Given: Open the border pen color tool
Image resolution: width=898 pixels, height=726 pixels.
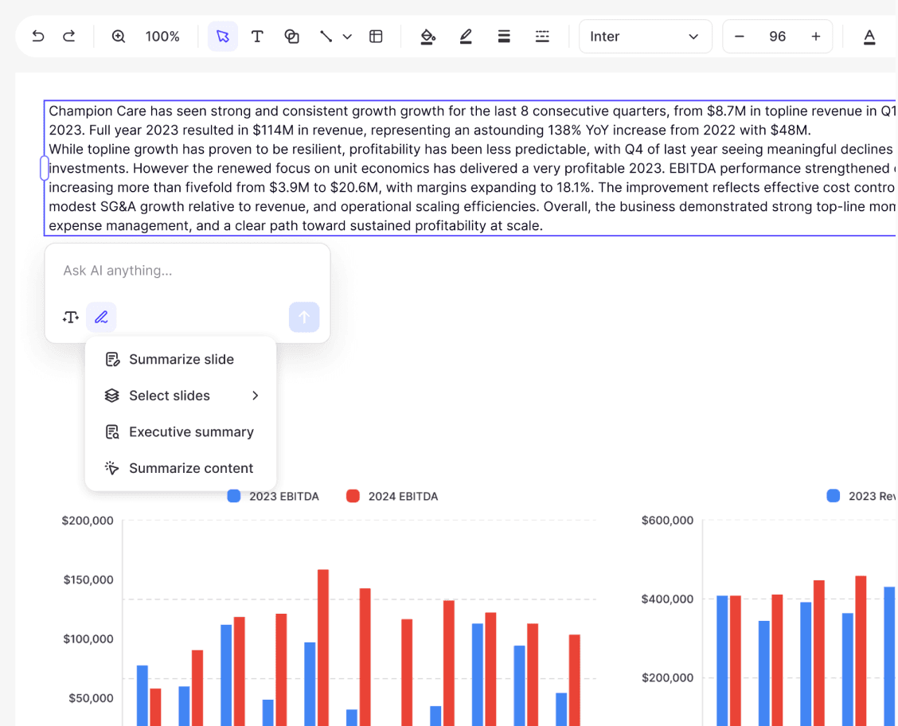Looking at the screenshot, I should coord(466,37).
